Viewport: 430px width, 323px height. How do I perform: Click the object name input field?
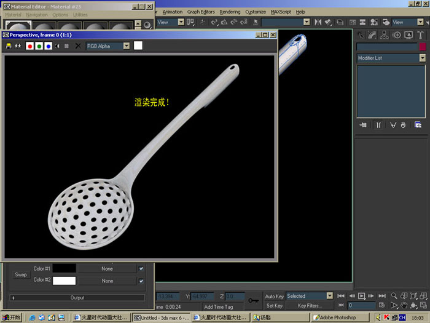coord(387,47)
